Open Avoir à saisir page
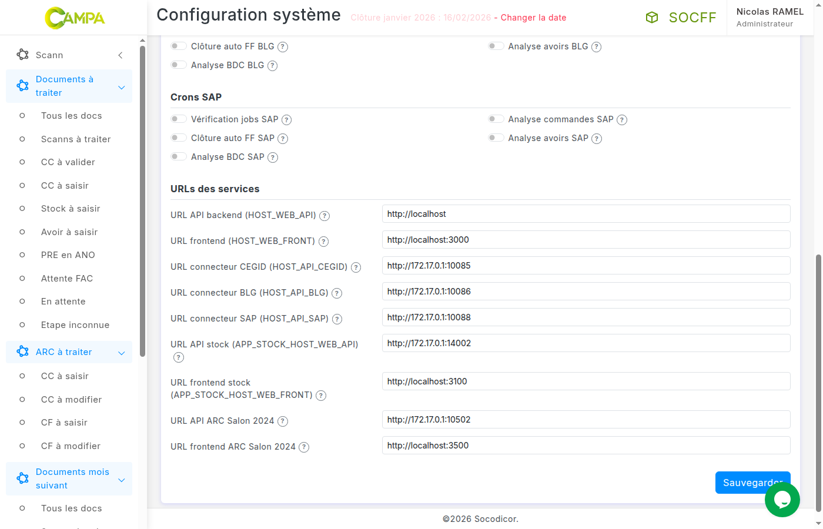Image resolution: width=823 pixels, height=529 pixels. click(x=69, y=232)
